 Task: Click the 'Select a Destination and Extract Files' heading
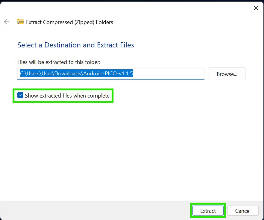coord(76,45)
